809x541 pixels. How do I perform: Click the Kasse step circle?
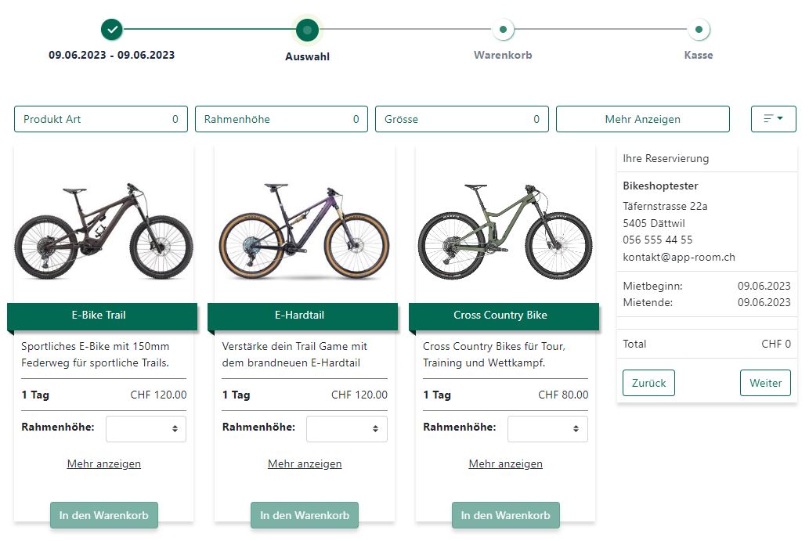(x=699, y=30)
